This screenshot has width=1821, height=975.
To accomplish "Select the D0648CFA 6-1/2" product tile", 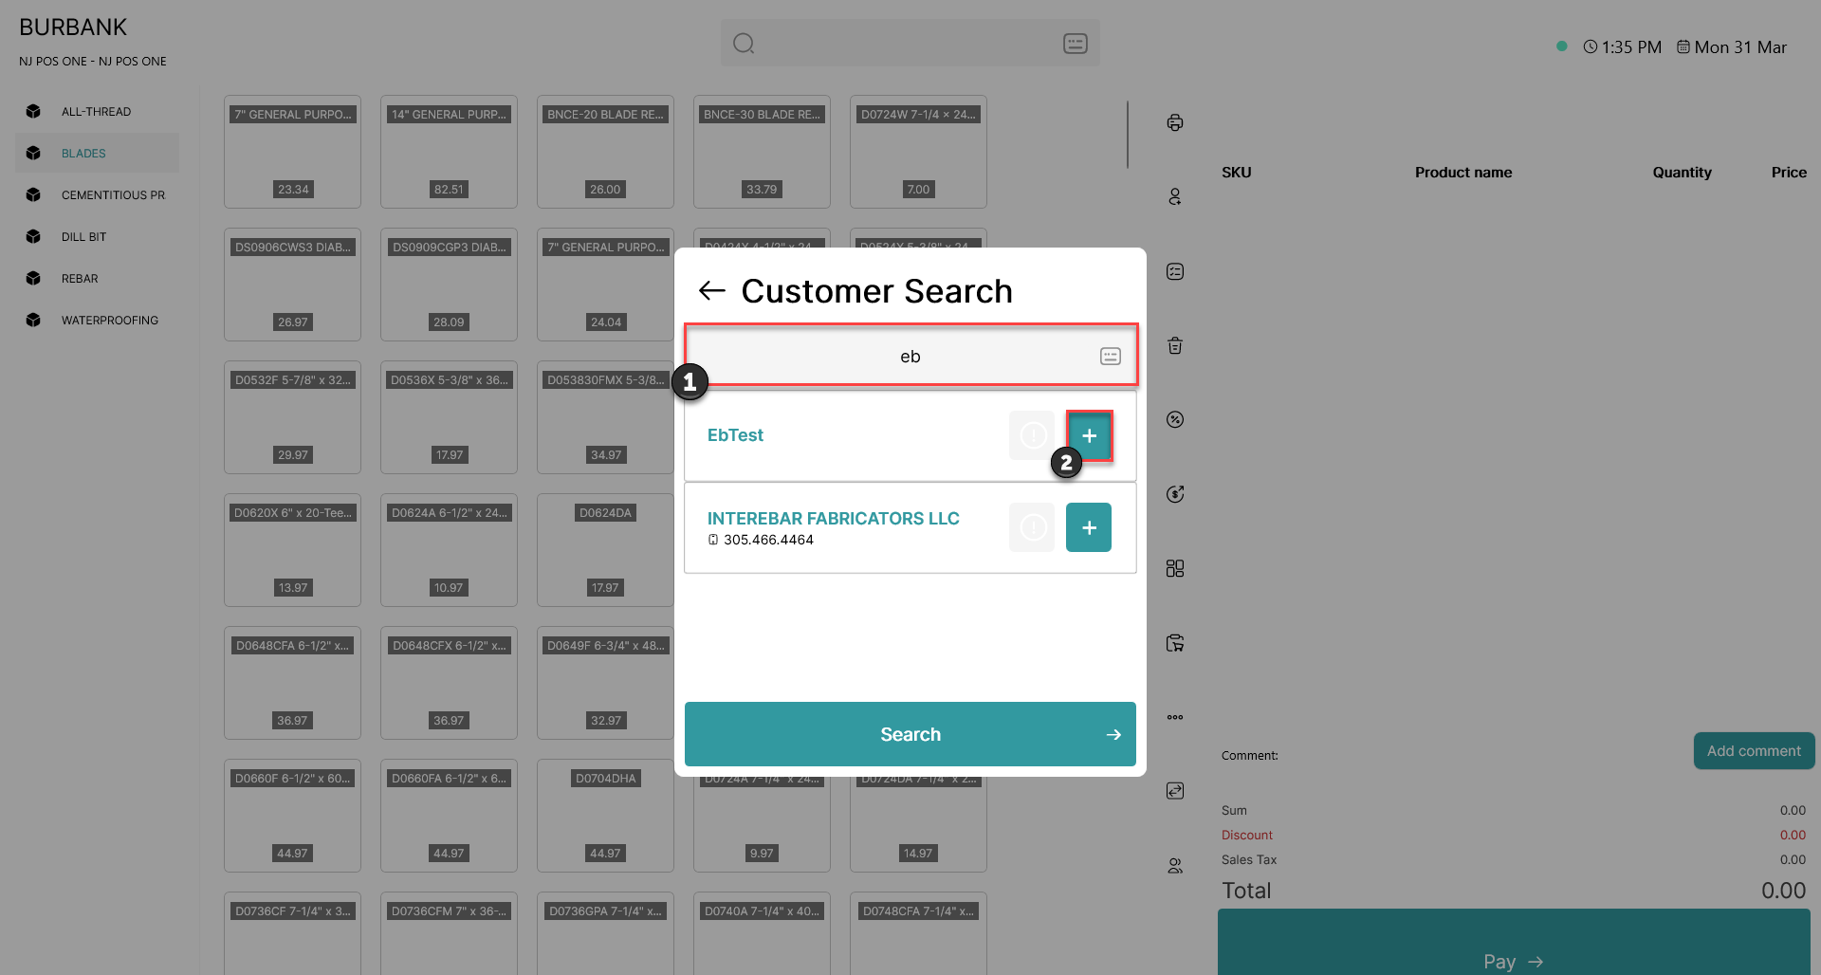I will [292, 683].
